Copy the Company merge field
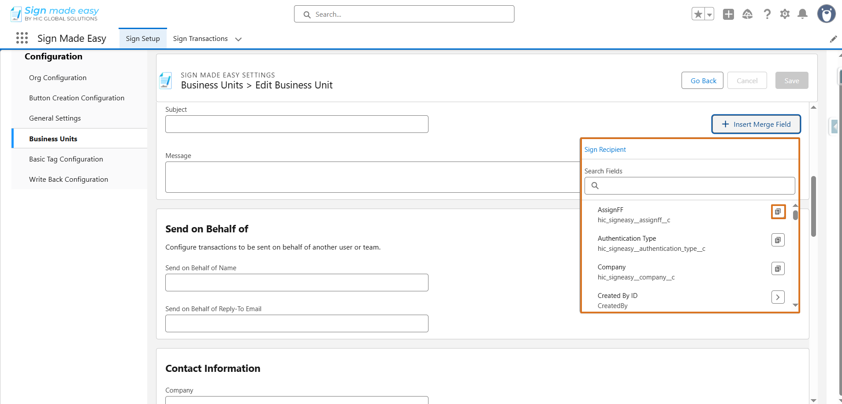Screen dimensions: 842x404 (778, 269)
